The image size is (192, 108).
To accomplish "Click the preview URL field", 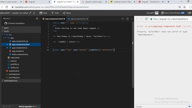I will pos(171,19).
